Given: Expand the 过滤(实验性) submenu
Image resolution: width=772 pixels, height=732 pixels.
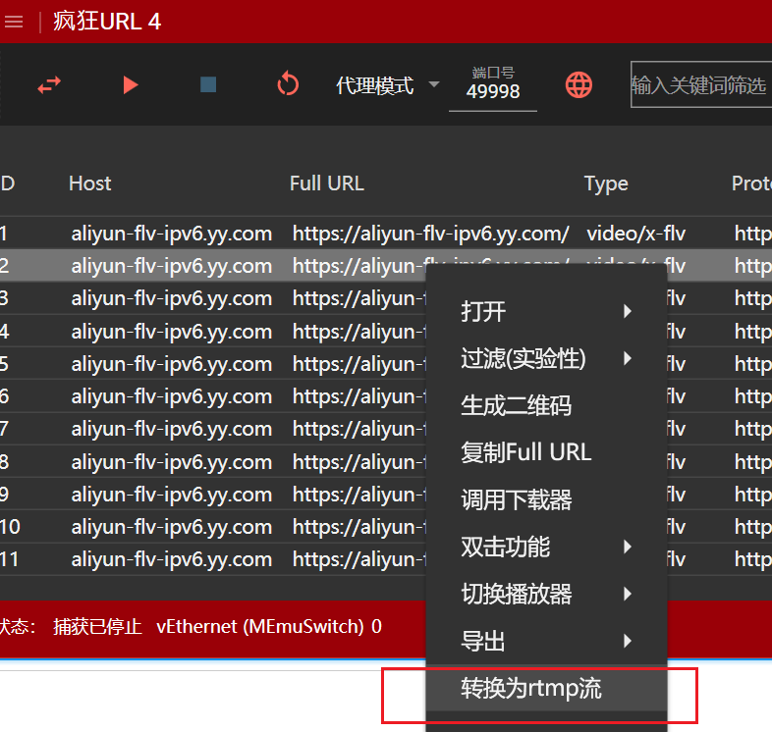Looking at the screenshot, I should pos(546,359).
